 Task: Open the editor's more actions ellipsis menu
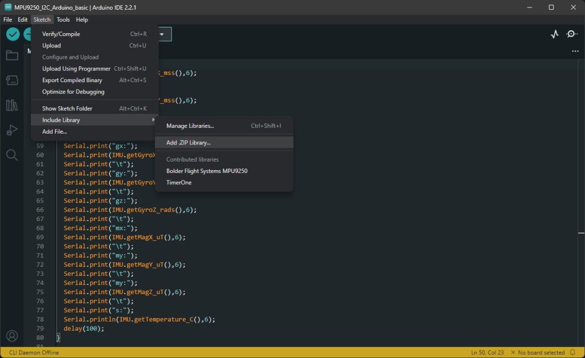coord(575,51)
